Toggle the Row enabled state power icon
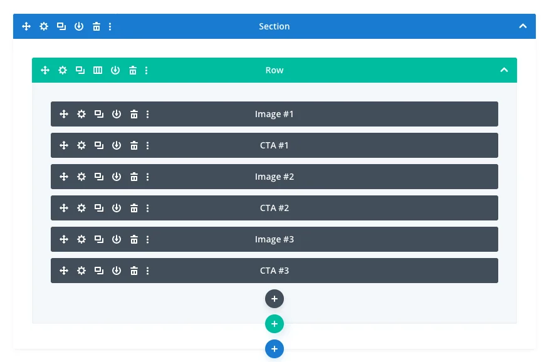The width and height of the screenshot is (549, 362). pos(115,70)
